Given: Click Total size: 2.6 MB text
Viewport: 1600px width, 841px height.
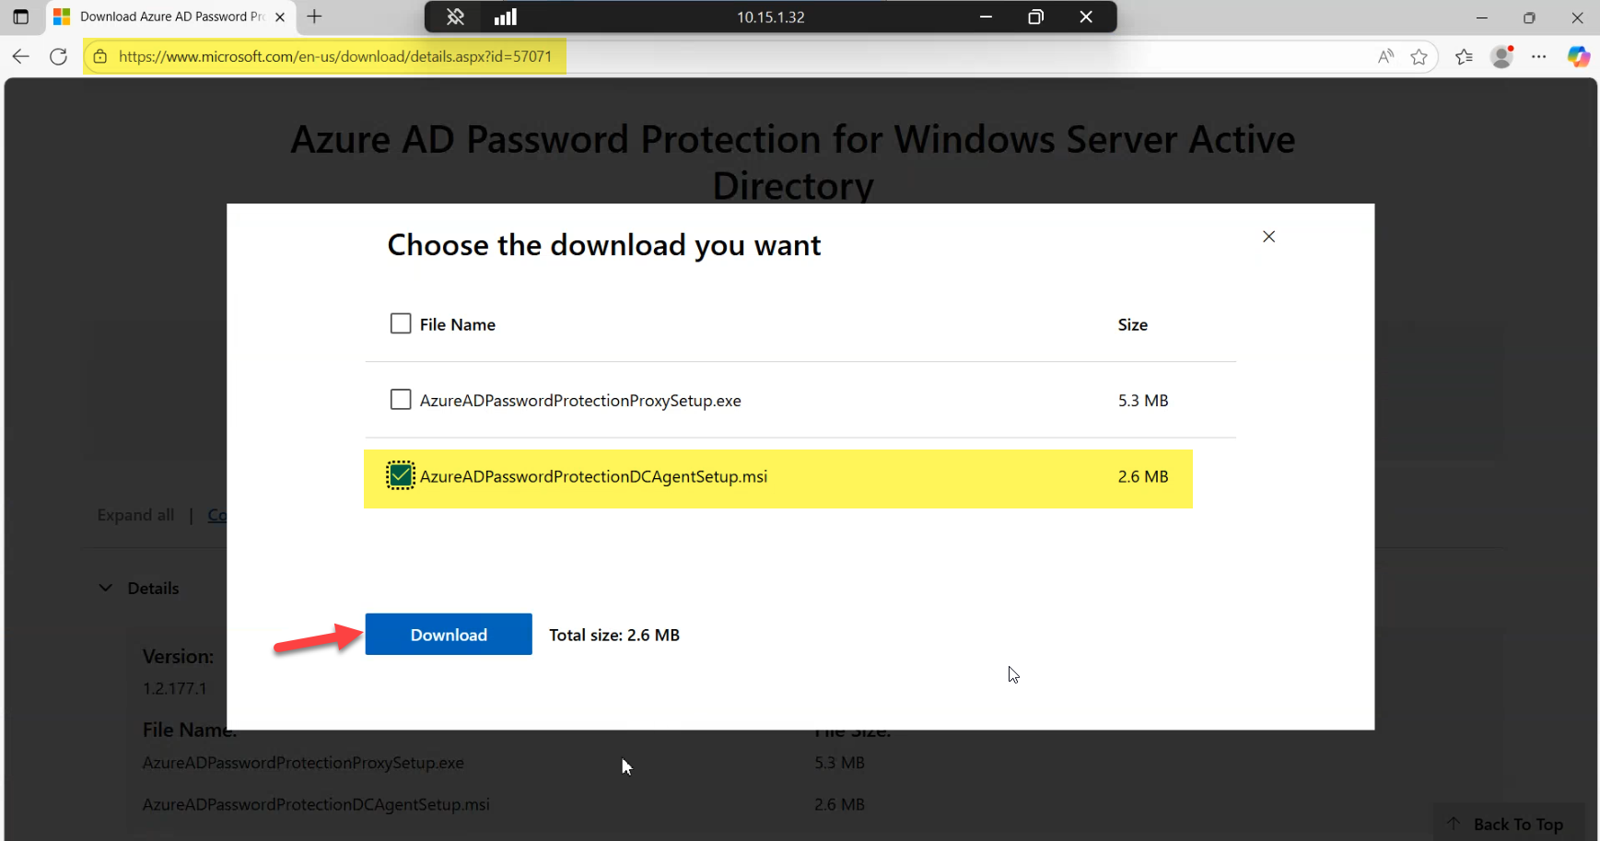Looking at the screenshot, I should 614,635.
